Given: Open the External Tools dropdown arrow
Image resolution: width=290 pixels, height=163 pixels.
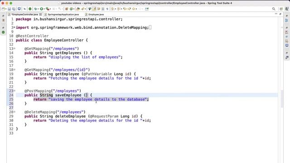Looking at the screenshot, I should pos(50,9).
